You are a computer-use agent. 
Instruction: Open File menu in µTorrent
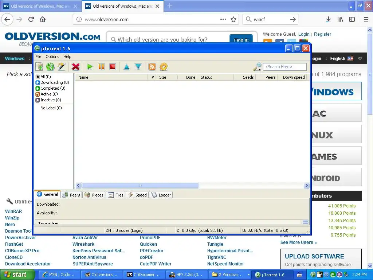click(38, 57)
